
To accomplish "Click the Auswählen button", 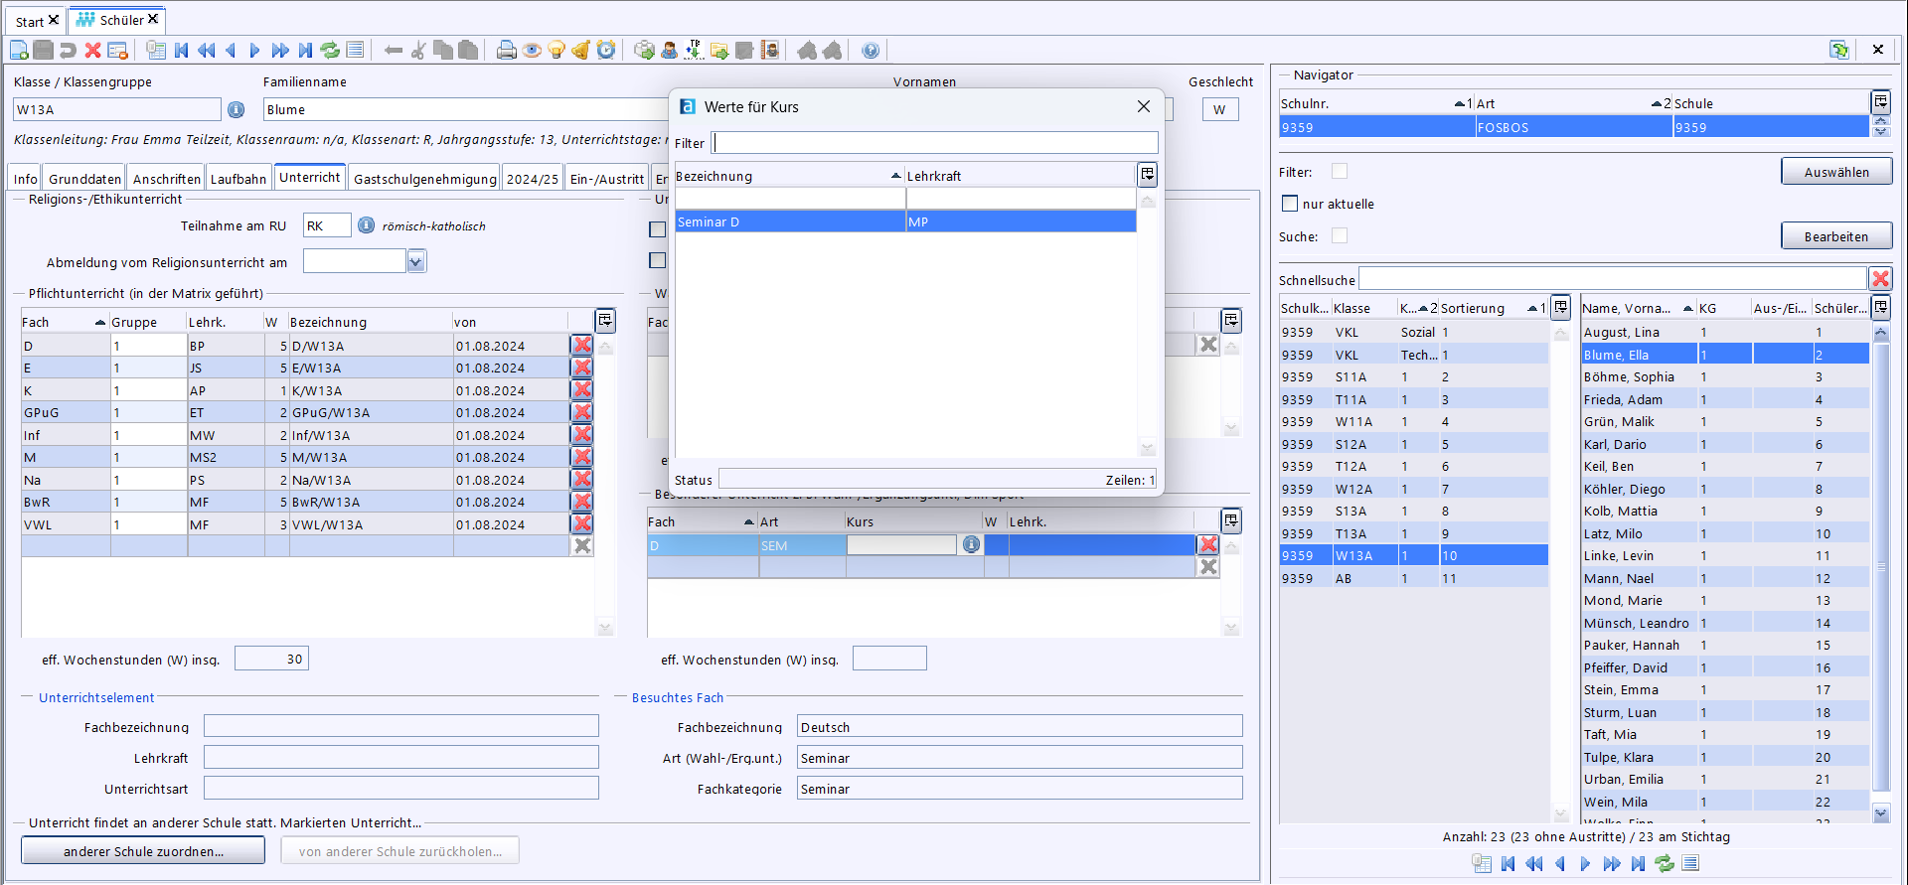I will click(1836, 172).
